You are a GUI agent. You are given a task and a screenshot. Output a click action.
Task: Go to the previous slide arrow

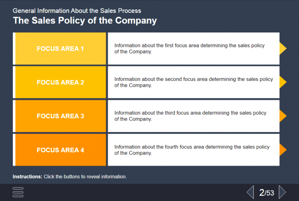pos(250,192)
